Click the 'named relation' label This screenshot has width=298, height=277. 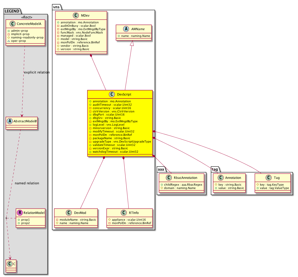(x=27, y=183)
